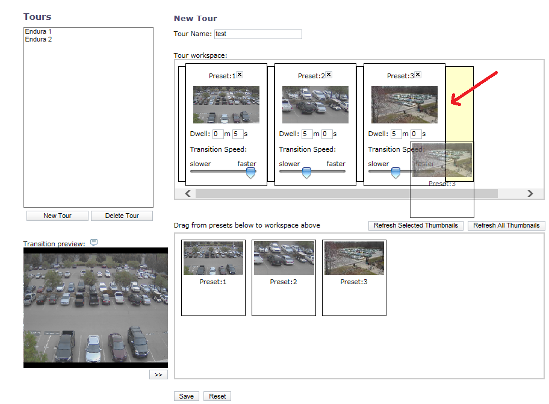Viewport: 549px width, 404px height.
Task: Remove Preset:3 using its X icon
Action: tap(418, 75)
